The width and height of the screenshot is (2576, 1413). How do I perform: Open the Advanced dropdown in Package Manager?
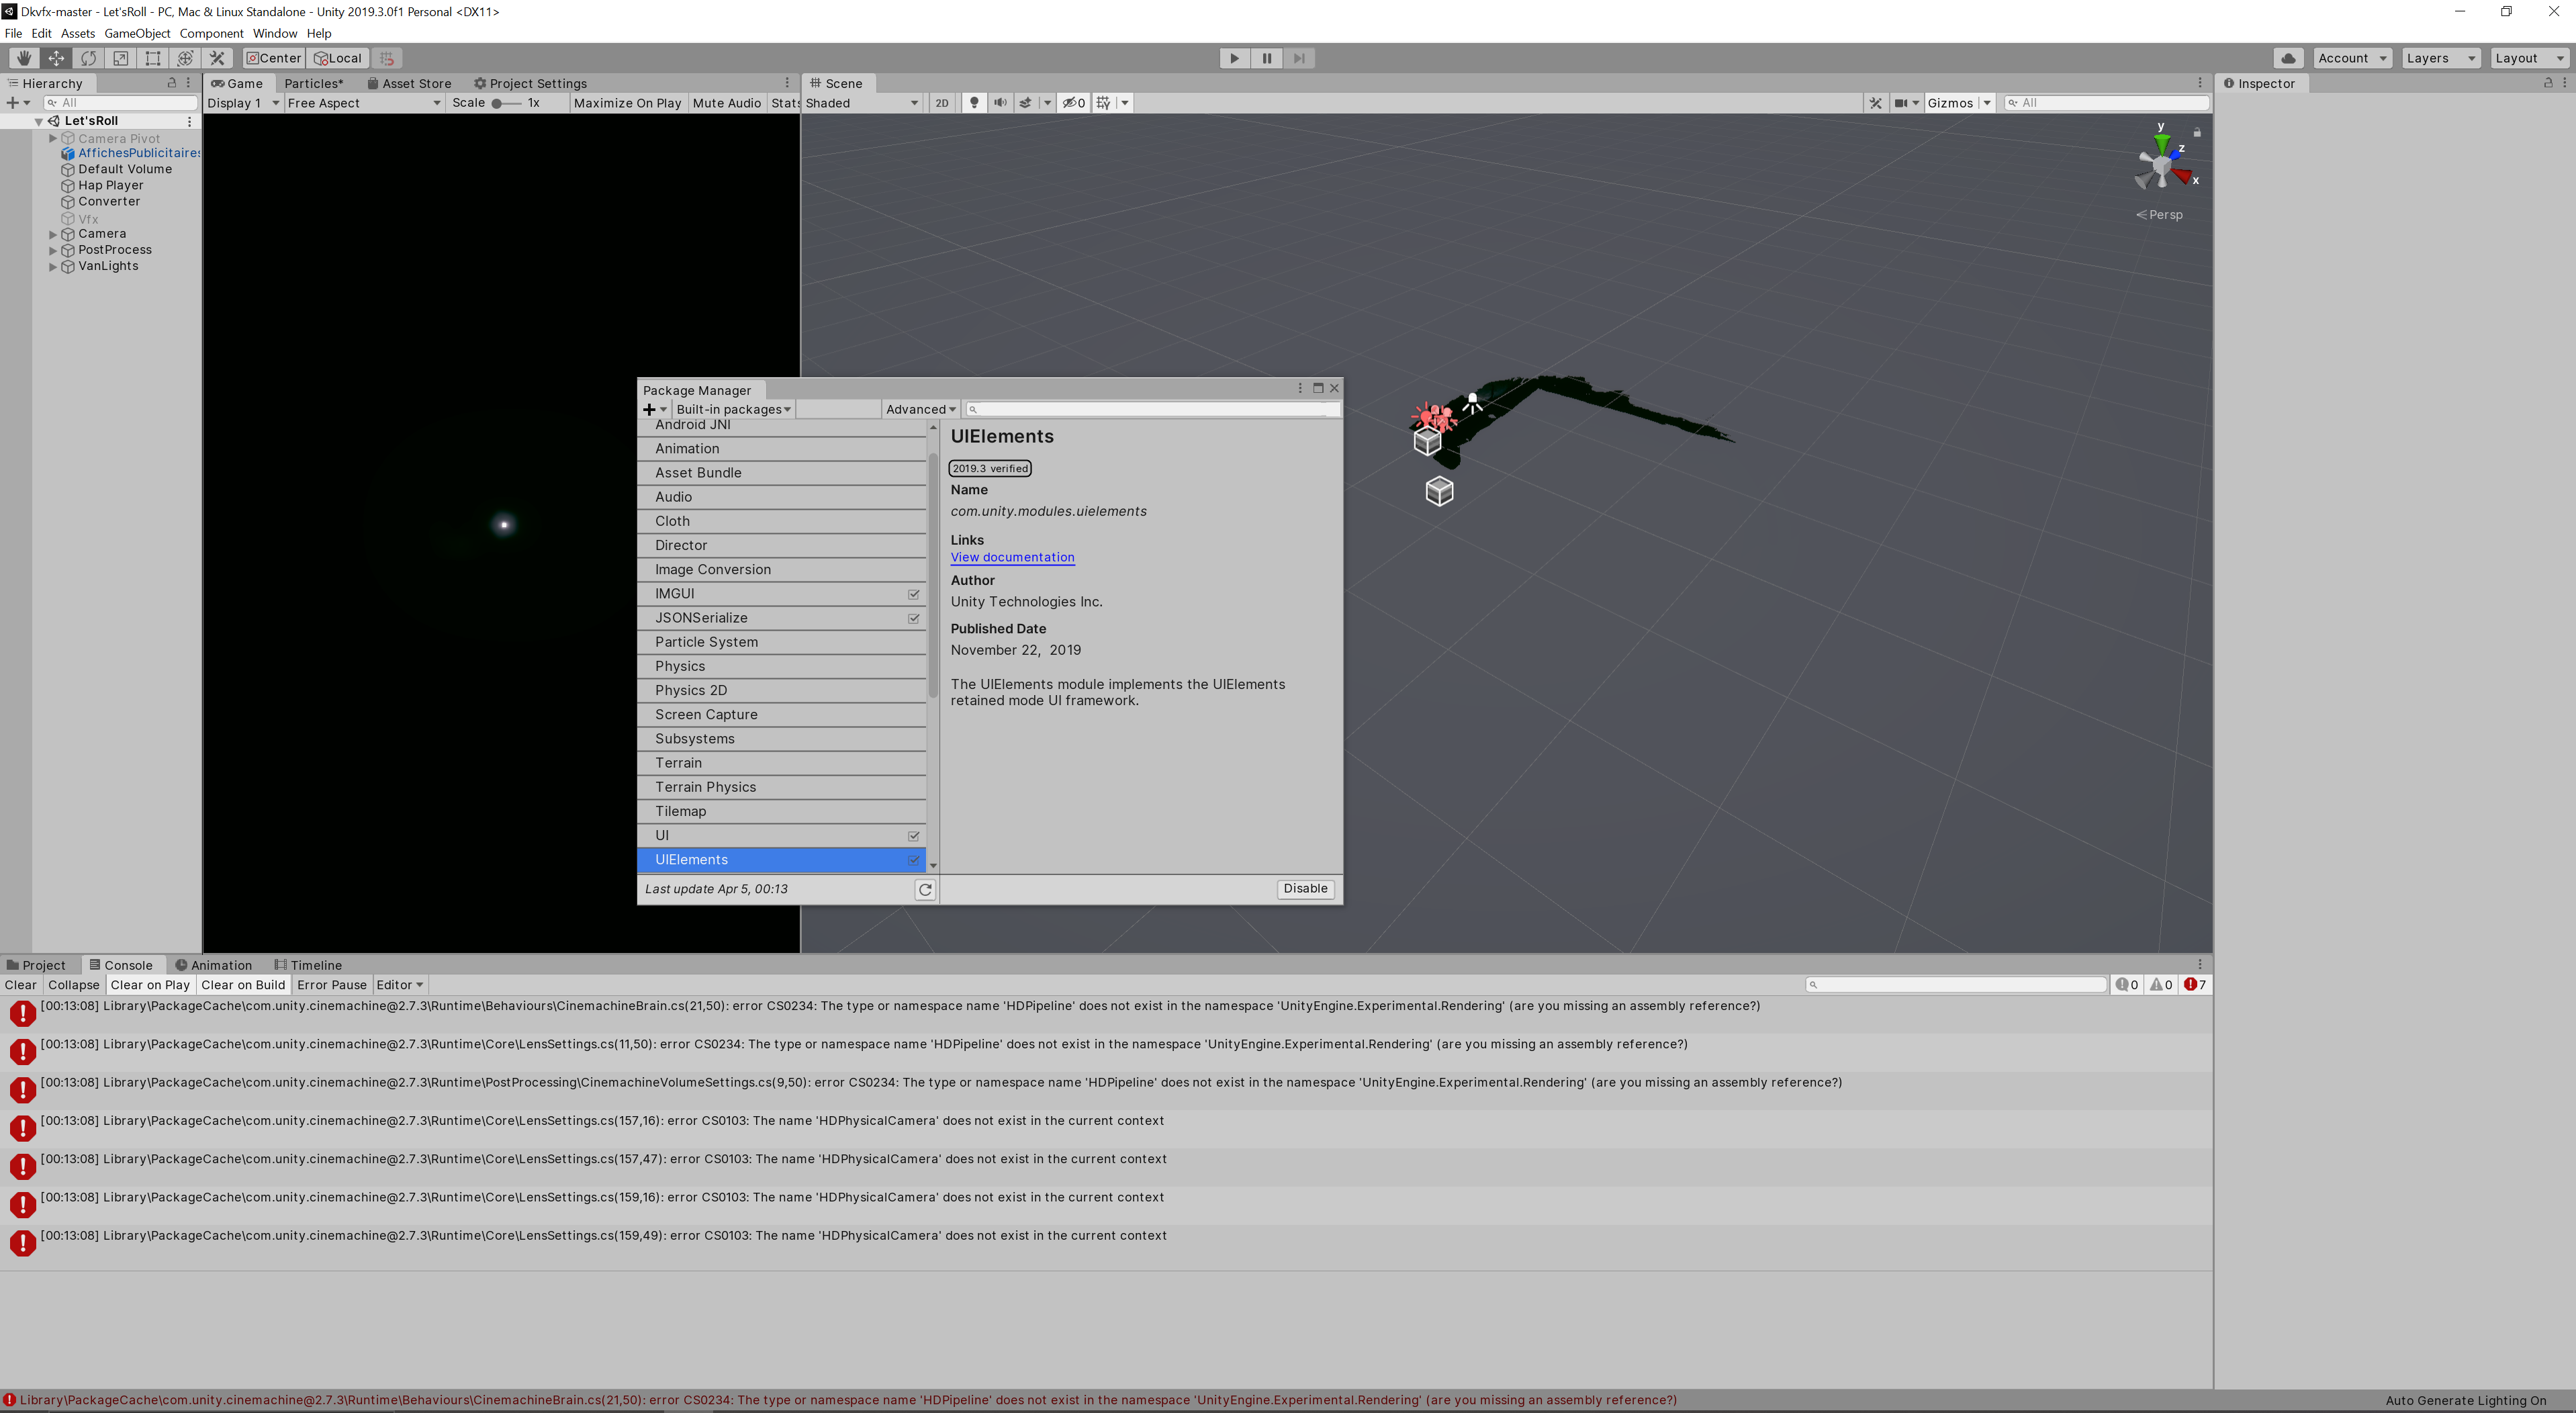click(x=919, y=409)
